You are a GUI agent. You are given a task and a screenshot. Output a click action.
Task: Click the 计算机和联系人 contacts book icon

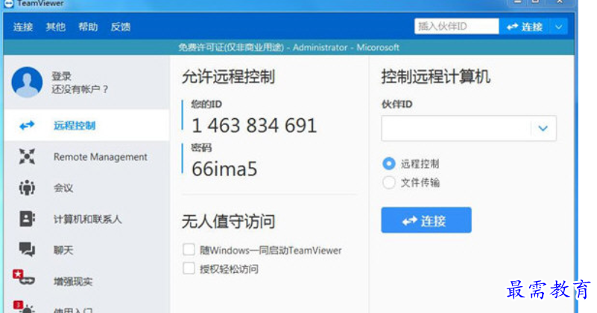click(x=27, y=219)
